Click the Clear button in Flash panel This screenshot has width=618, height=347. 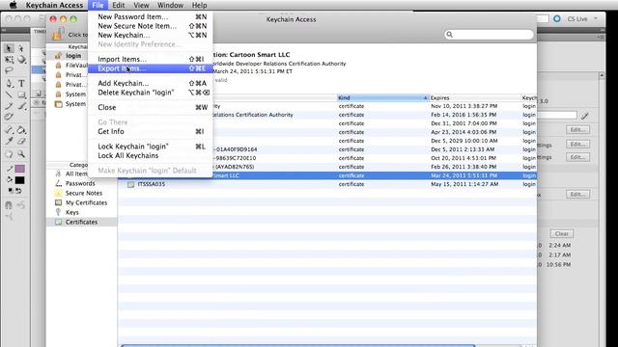click(x=562, y=233)
